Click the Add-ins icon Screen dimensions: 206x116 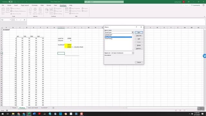click(30, 11)
